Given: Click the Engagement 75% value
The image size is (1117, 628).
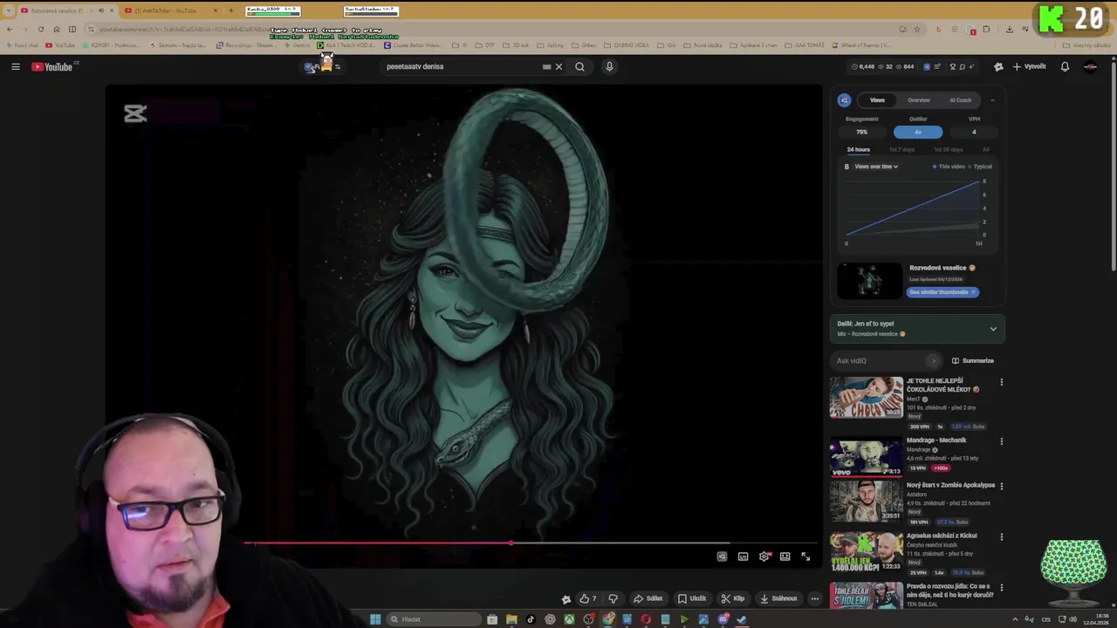Looking at the screenshot, I should (861, 132).
